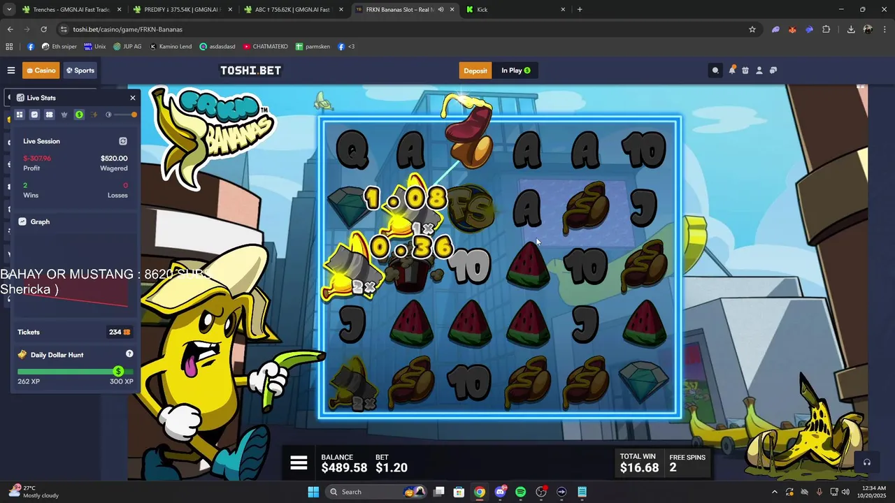
Task: Open the browser downloads icon
Action: (x=851, y=29)
